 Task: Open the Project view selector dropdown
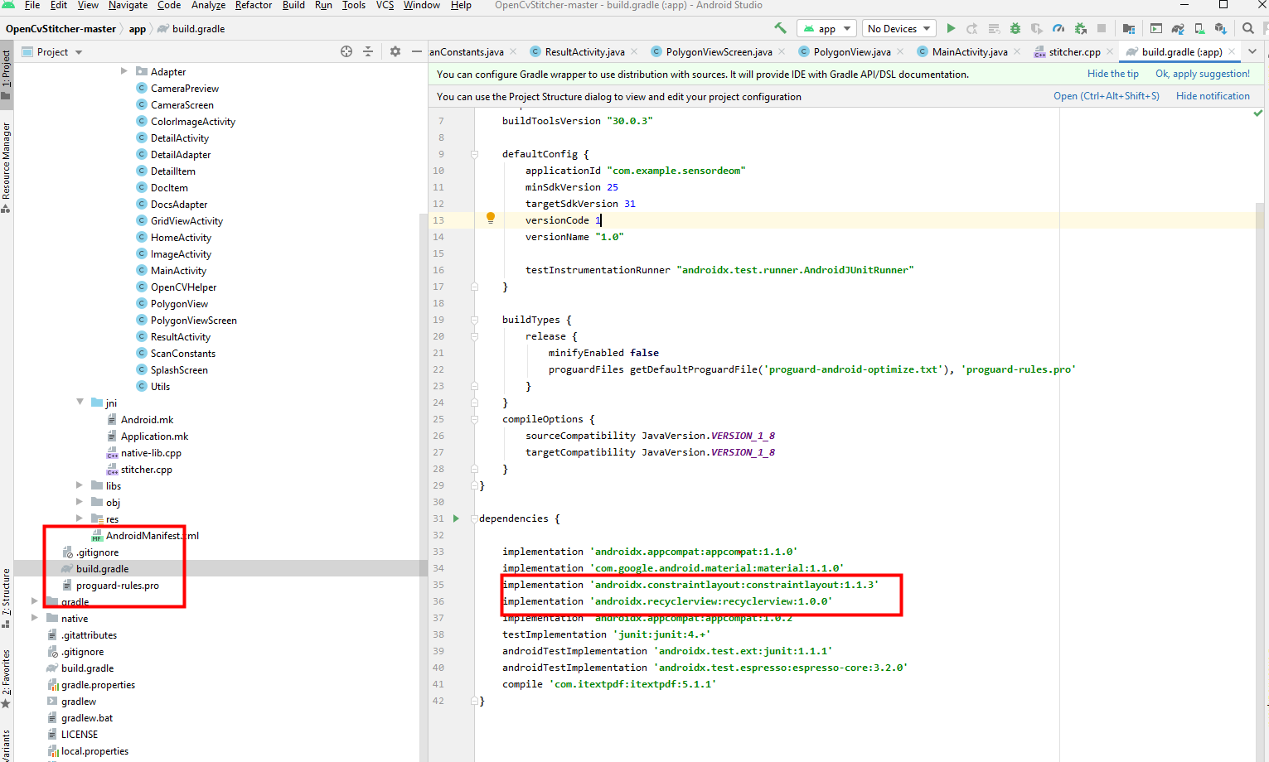tap(51, 51)
